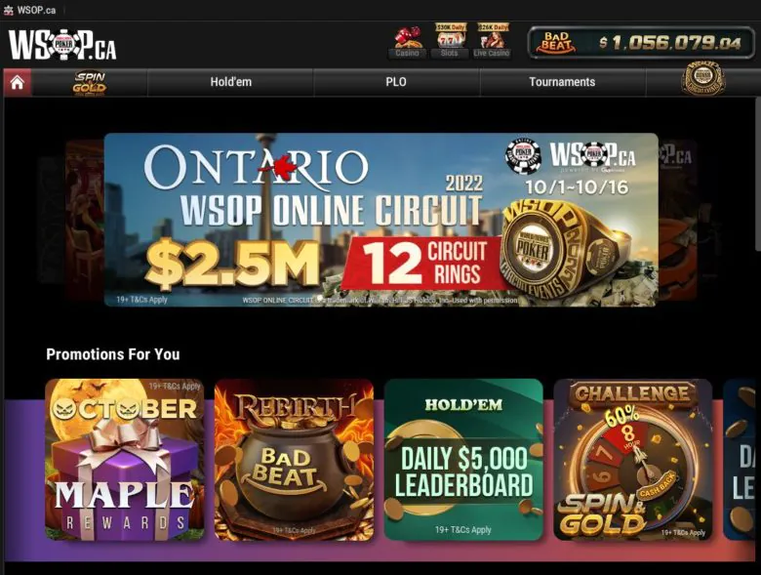Click the partially visible promotion card on right
Viewport: 761px width, 575px height.
click(740, 460)
